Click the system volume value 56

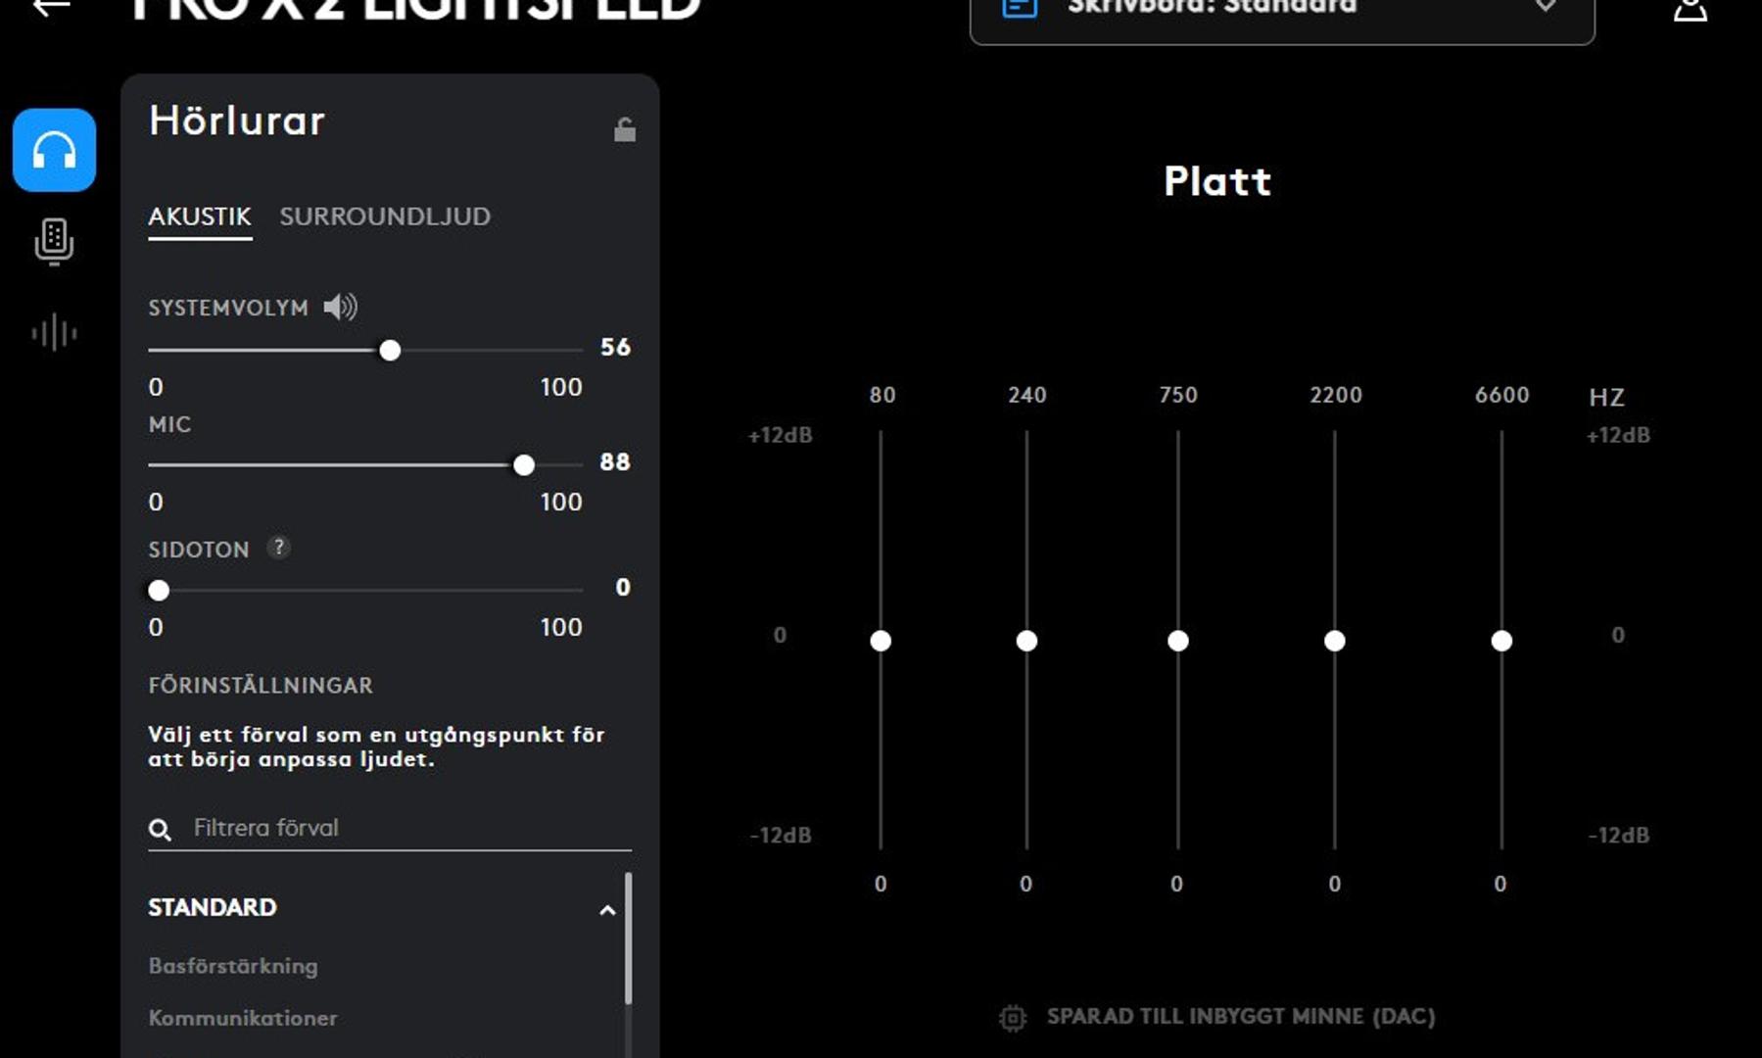pos(615,348)
